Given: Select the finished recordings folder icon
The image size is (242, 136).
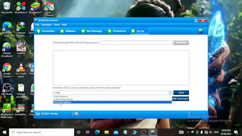Looking at the screenshot, I should tap(21, 91).
